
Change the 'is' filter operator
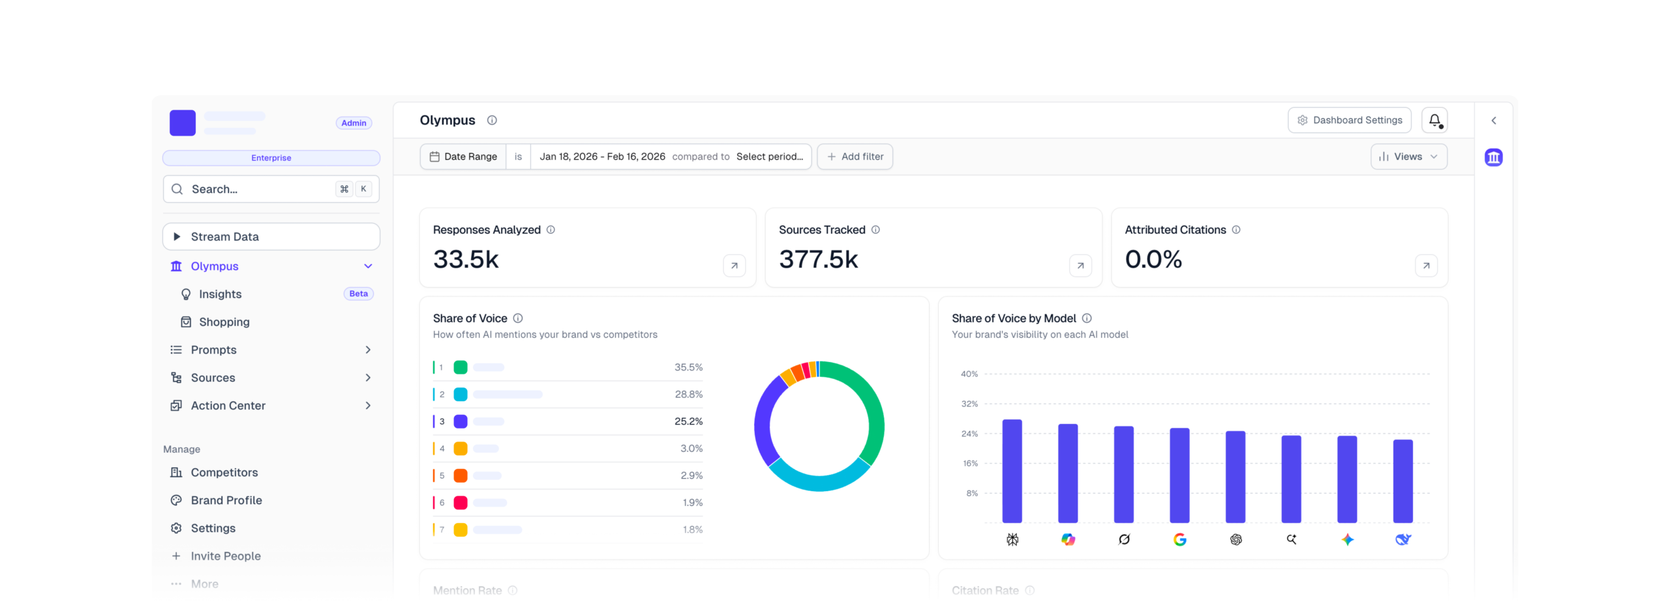pos(518,157)
